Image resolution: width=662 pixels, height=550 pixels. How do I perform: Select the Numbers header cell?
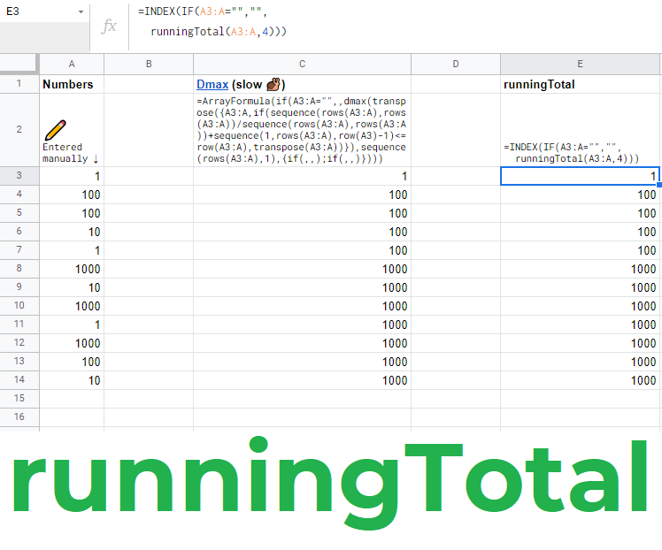(x=72, y=84)
